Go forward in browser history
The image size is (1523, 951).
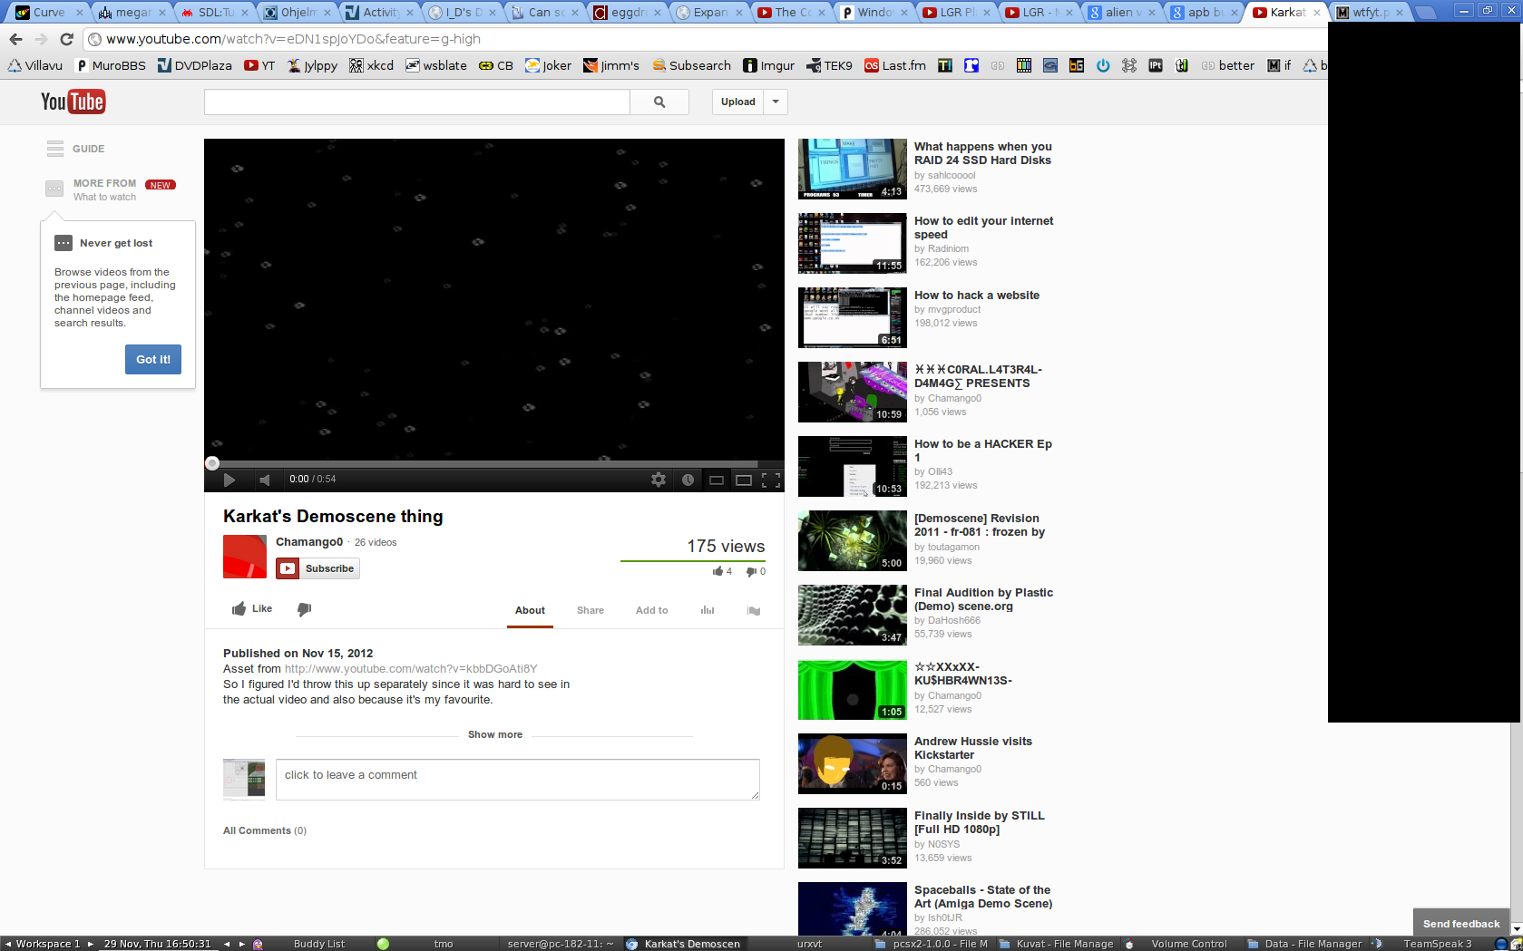coord(41,39)
